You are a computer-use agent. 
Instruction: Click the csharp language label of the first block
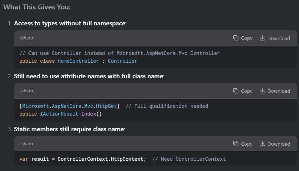click(x=26, y=38)
